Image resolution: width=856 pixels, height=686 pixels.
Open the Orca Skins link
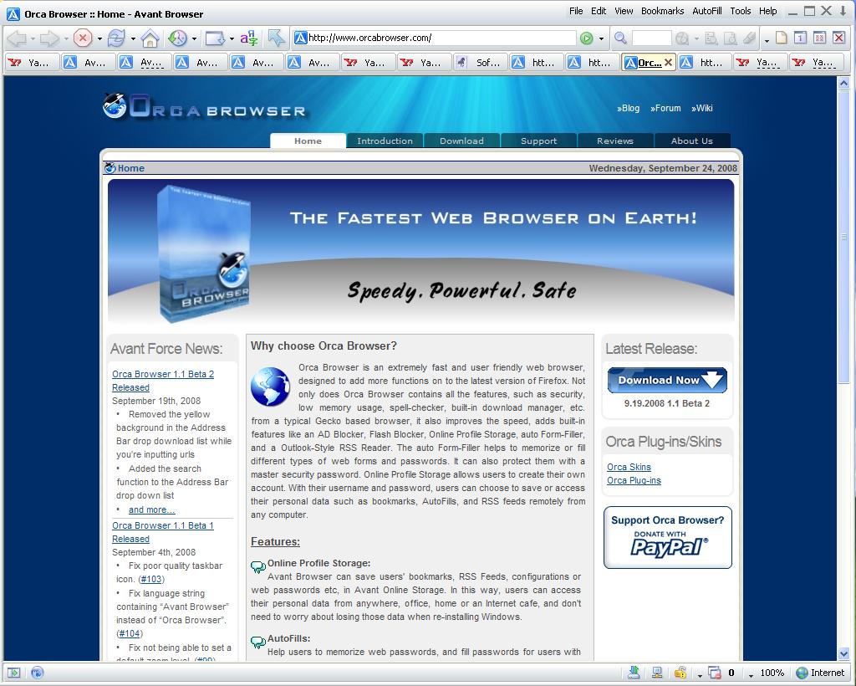click(629, 467)
